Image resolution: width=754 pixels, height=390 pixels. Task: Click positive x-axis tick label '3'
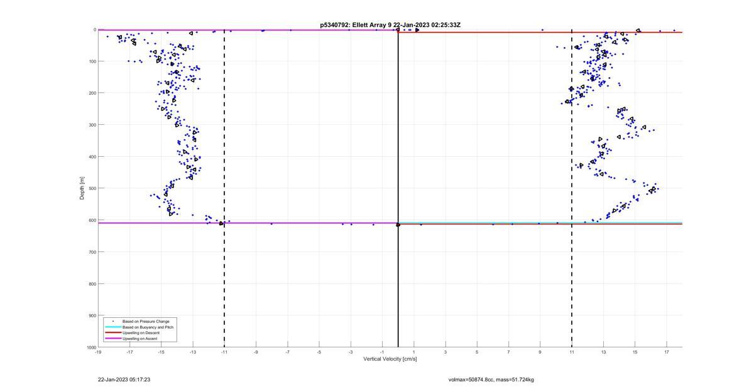tap(445, 352)
